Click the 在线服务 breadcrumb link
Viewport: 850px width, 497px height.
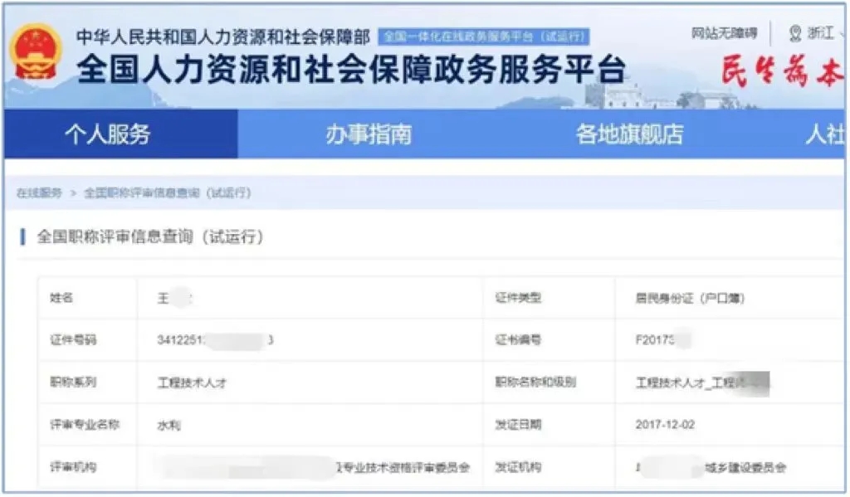(39, 193)
